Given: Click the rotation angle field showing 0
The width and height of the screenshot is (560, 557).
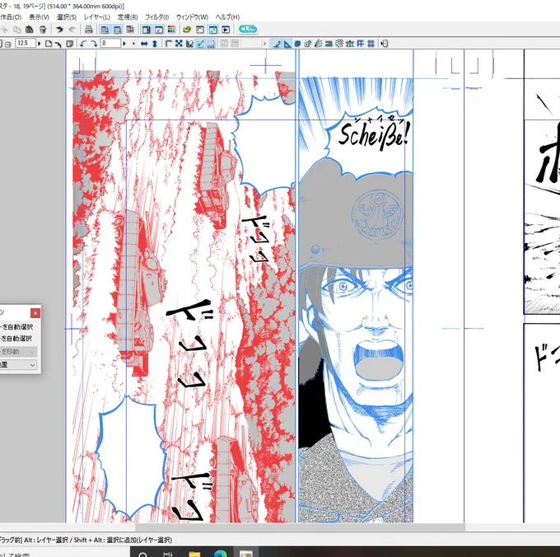Looking at the screenshot, I should (110, 44).
